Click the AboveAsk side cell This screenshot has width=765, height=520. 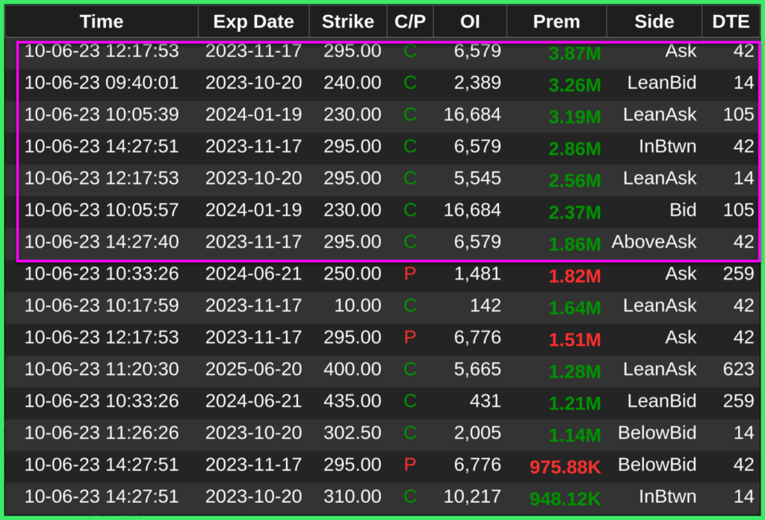[x=654, y=241]
